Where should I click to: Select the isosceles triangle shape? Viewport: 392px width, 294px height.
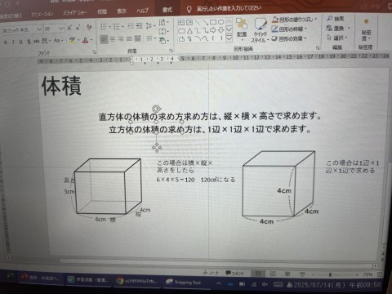[x=189, y=31]
